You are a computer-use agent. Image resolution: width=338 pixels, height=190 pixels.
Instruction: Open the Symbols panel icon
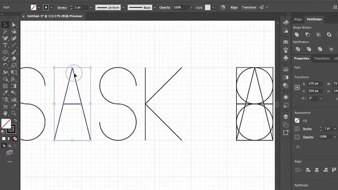286,58
